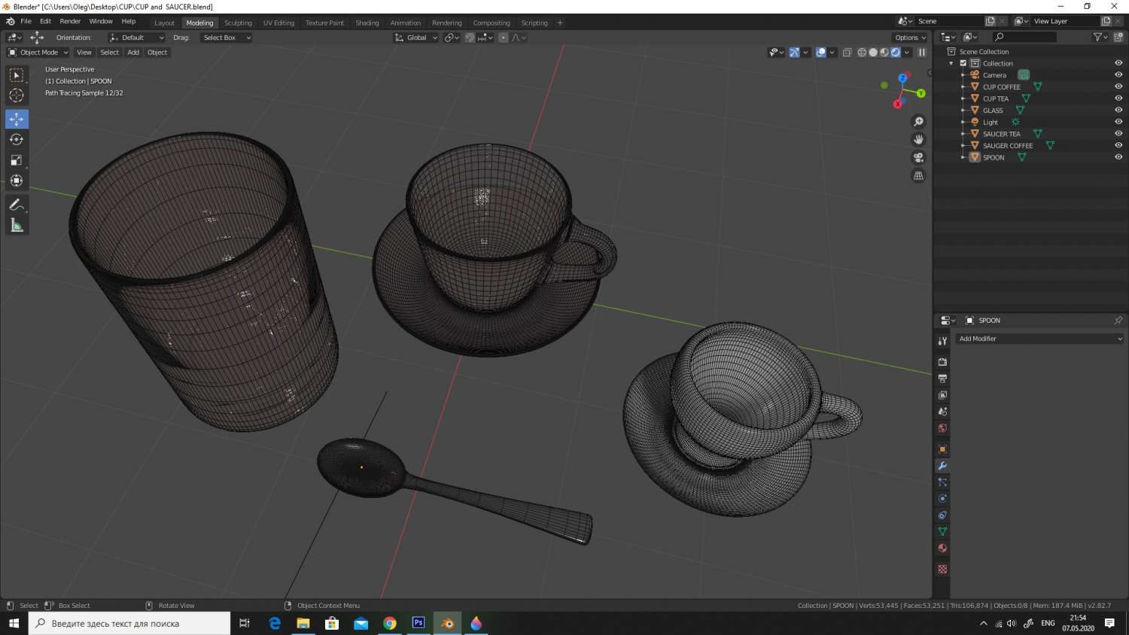Open the Render menu

(70, 20)
